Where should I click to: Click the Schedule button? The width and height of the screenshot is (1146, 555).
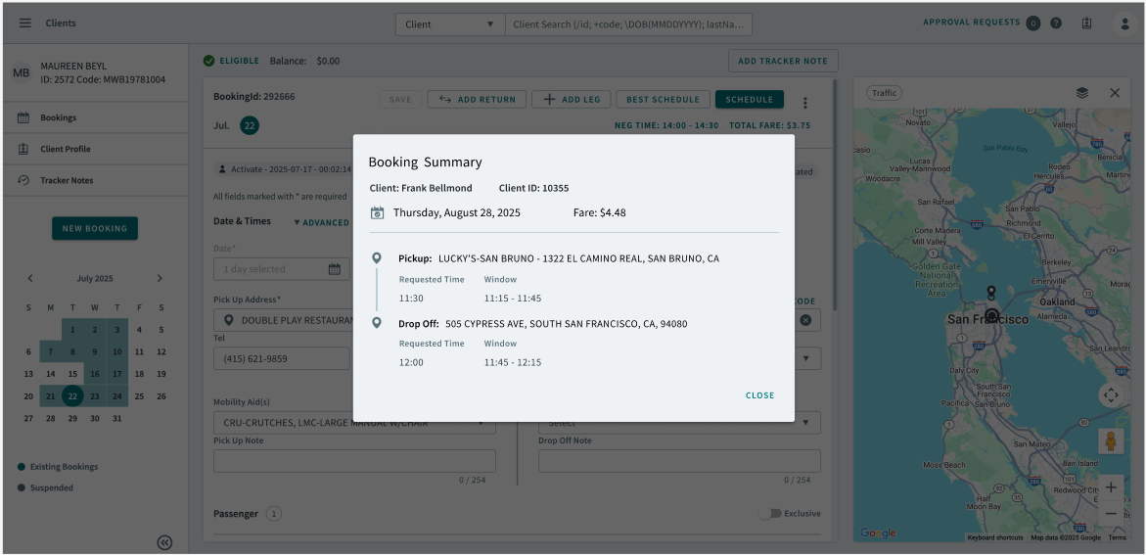pyautogui.click(x=749, y=100)
